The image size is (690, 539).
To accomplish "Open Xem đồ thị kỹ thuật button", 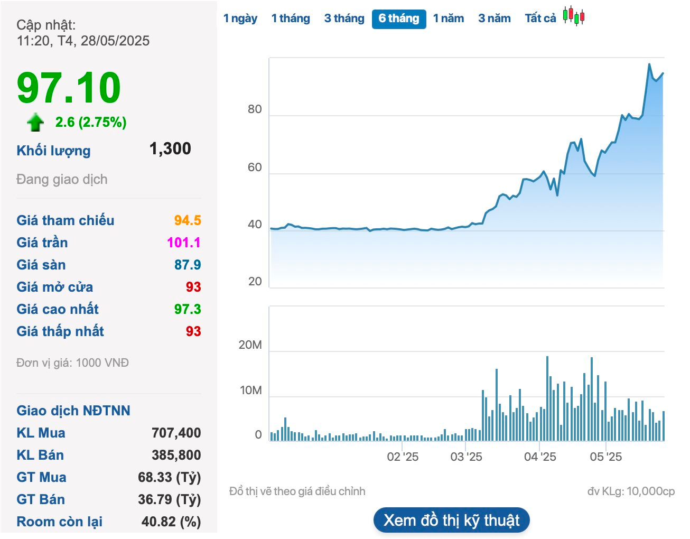I will coord(451,521).
